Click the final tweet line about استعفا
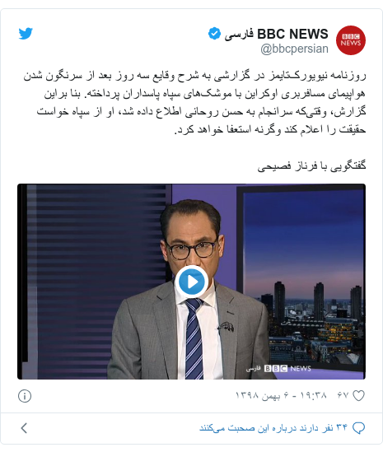The image size is (383, 452). pos(270,129)
